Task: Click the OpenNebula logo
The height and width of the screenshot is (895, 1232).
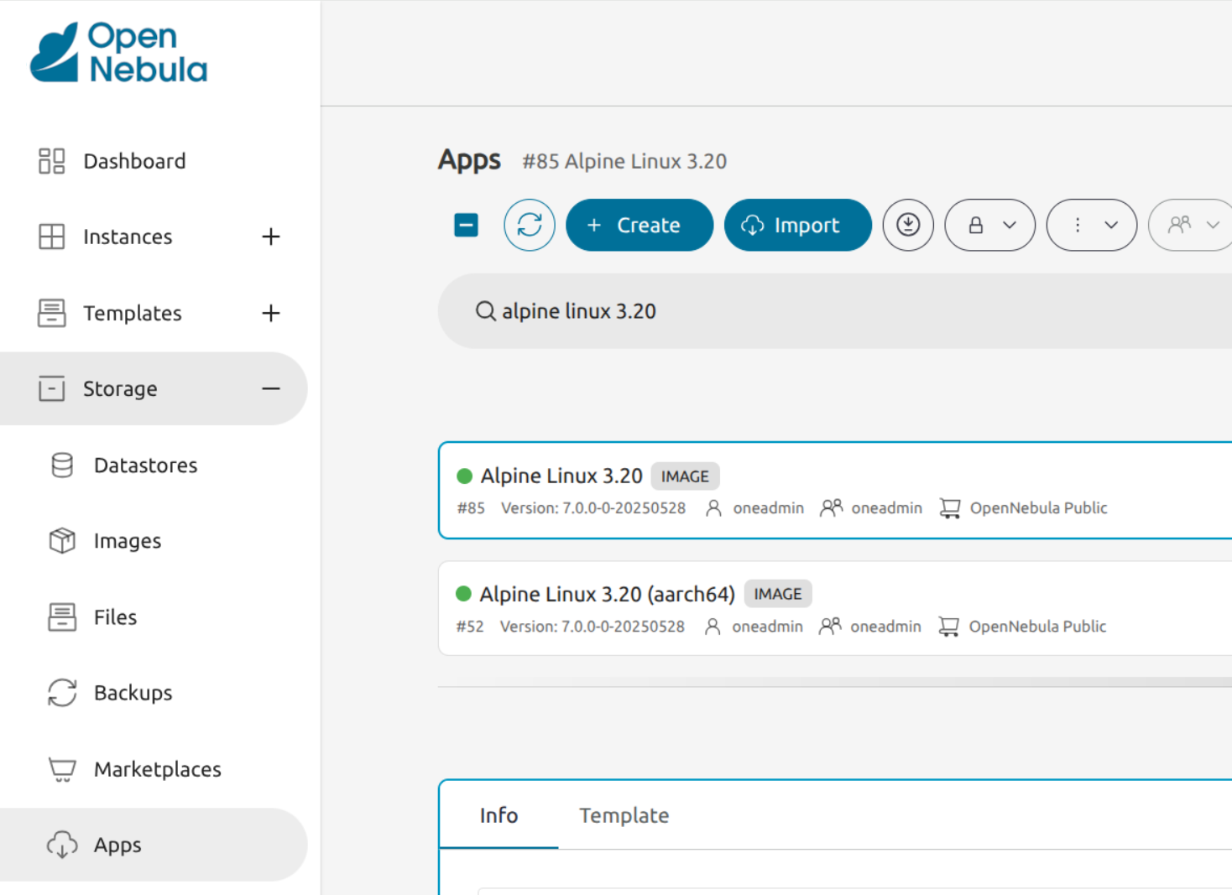Action: 118,53
